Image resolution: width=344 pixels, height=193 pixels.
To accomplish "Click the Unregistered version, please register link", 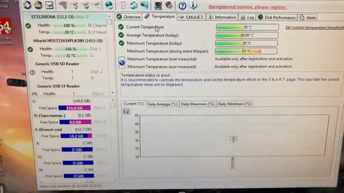I will tap(247, 7).
